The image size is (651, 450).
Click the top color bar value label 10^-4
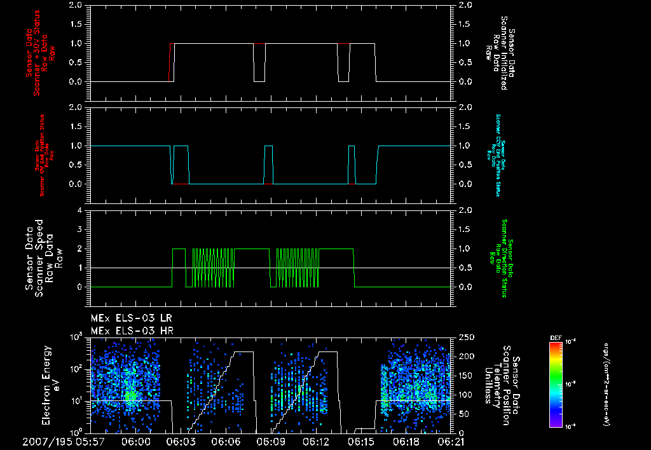571,342
